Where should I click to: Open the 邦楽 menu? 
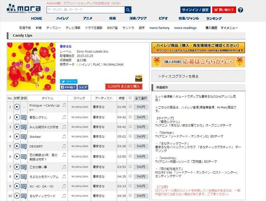113,19
